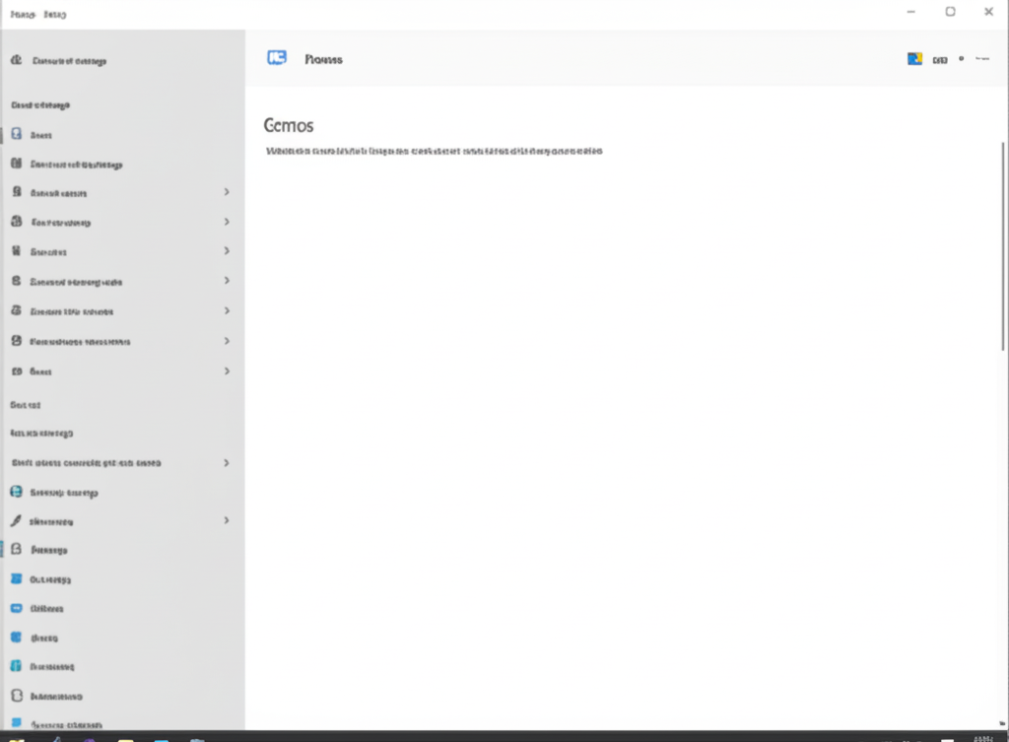Expand the third sidebar item using its chevron
This screenshot has height=742, width=1009.
point(227,192)
